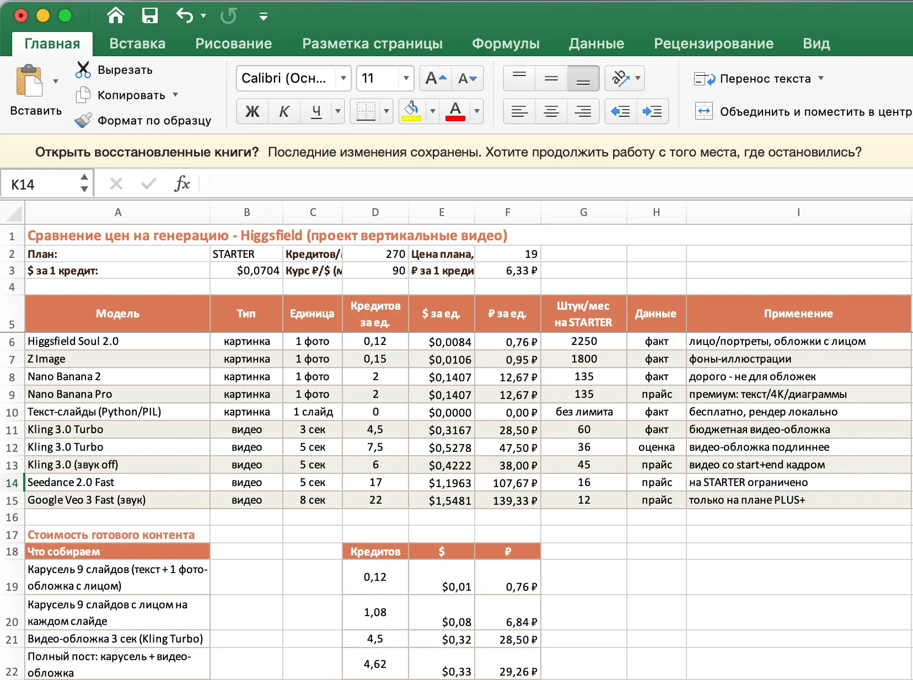Screen dimensions: 913x680
Task: Expand the Paste options arrow
Action: pos(56,82)
